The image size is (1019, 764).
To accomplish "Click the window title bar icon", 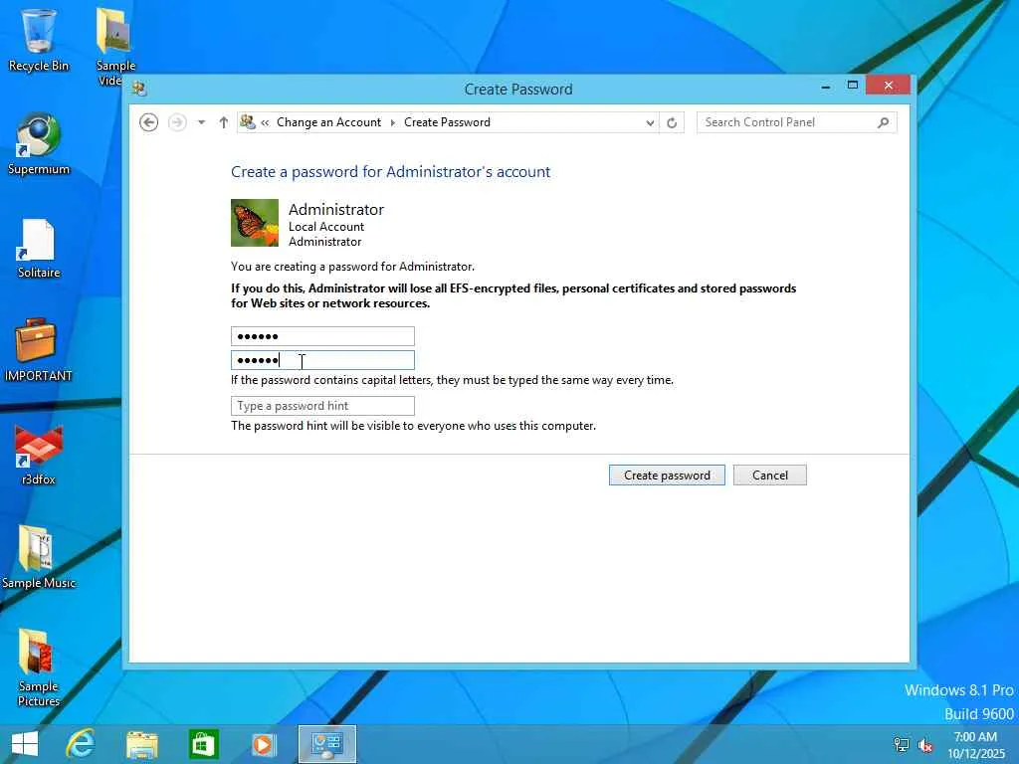I will [x=138, y=89].
